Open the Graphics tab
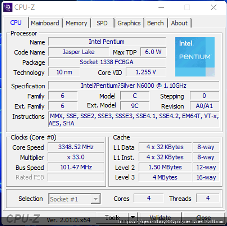 pos(129,23)
